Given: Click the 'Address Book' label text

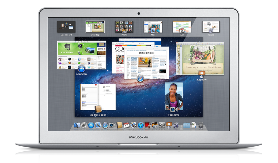Looking at the screenshot, I should (98, 115).
